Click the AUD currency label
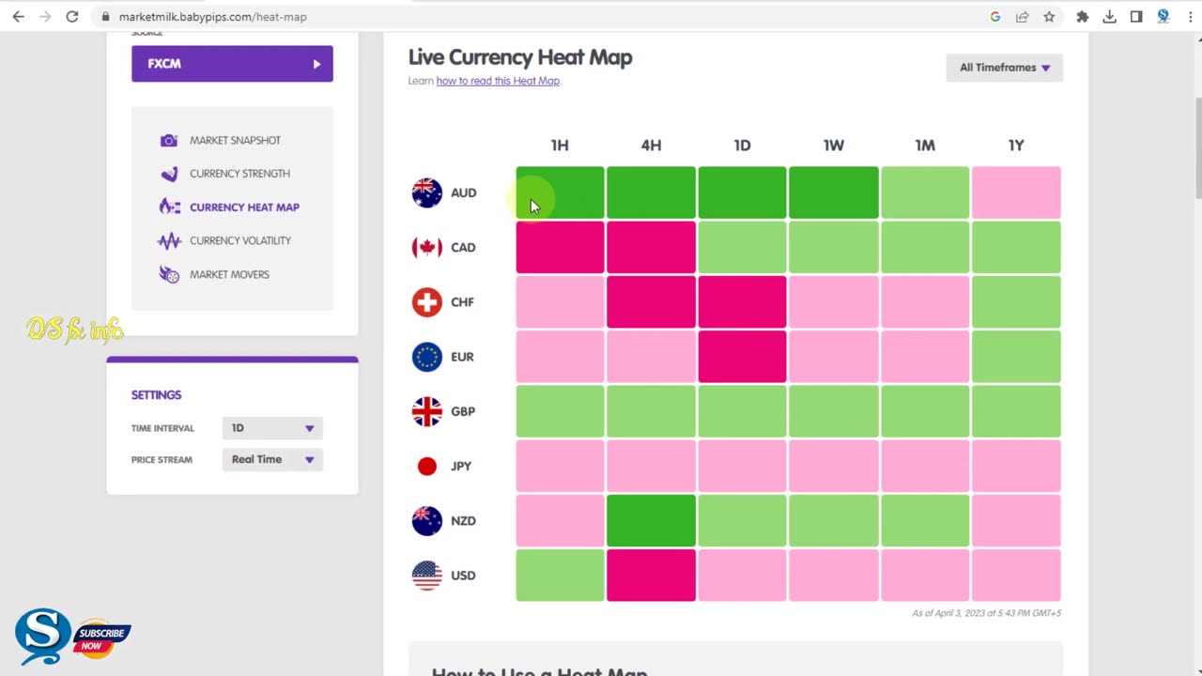Image resolution: width=1202 pixels, height=676 pixels. pyautogui.click(x=463, y=192)
